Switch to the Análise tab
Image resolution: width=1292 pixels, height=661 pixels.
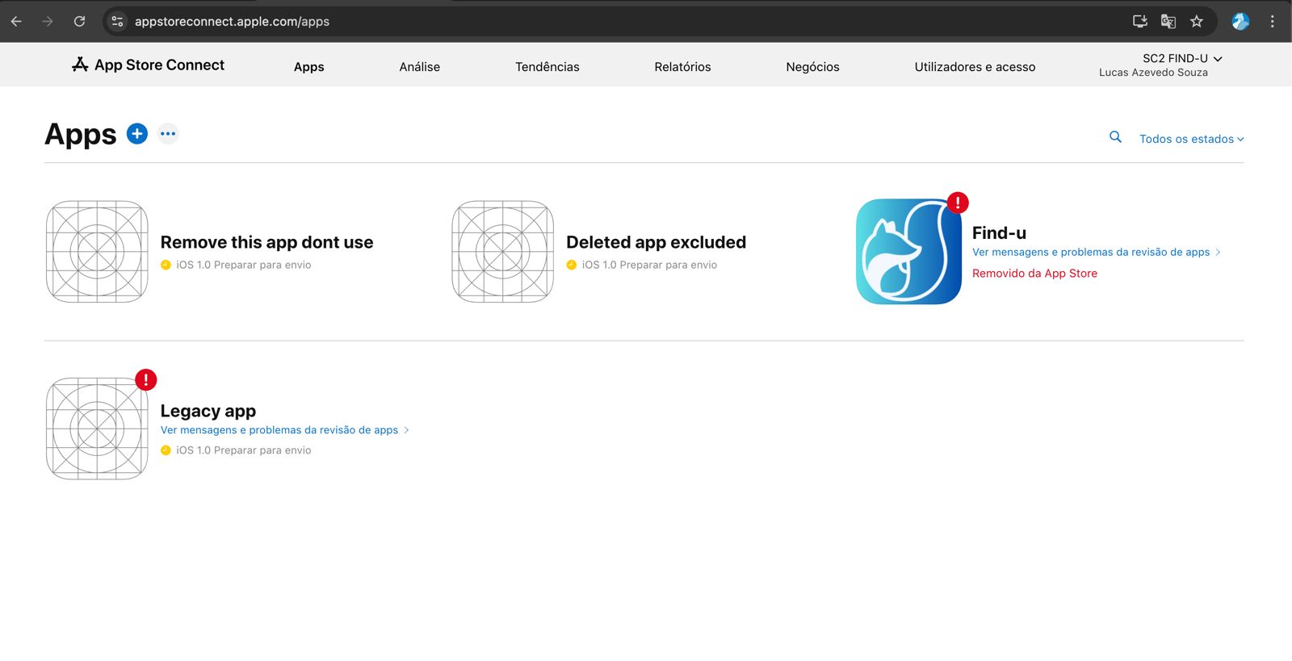(x=419, y=67)
